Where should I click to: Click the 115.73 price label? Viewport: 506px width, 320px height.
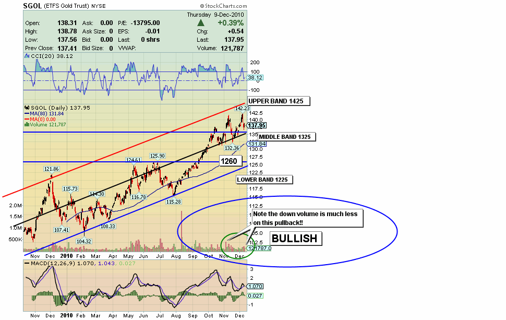(x=70, y=189)
